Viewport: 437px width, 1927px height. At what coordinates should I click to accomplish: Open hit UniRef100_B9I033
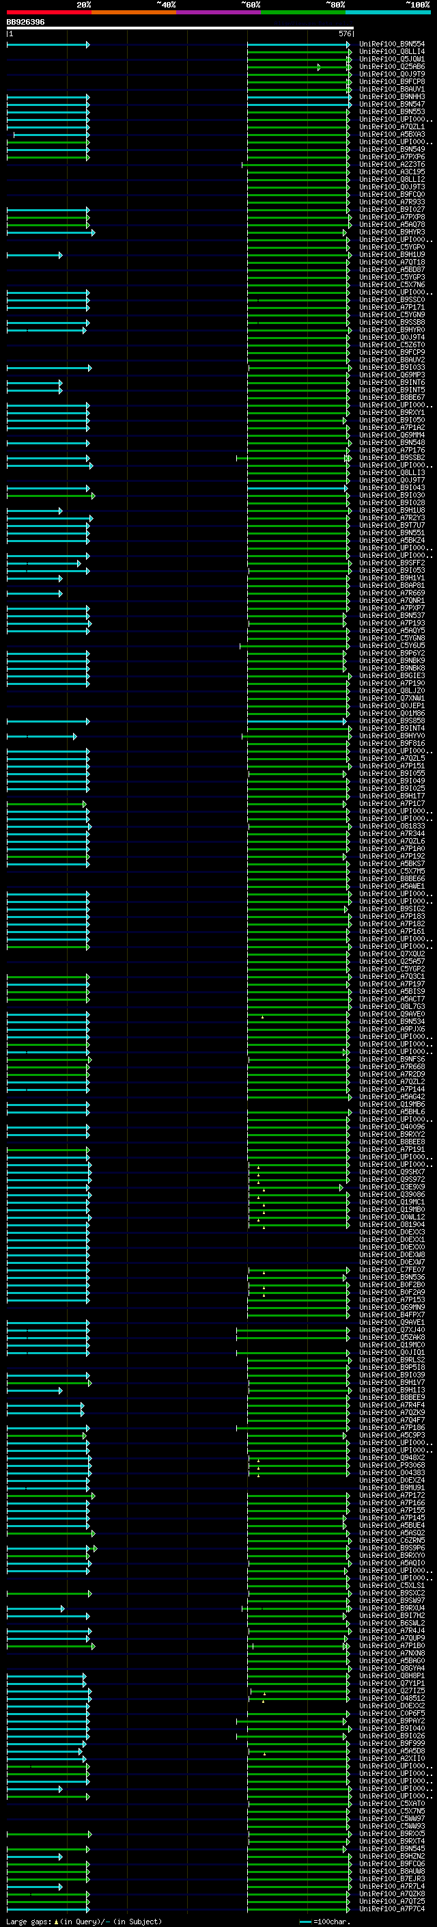pyautogui.click(x=392, y=367)
